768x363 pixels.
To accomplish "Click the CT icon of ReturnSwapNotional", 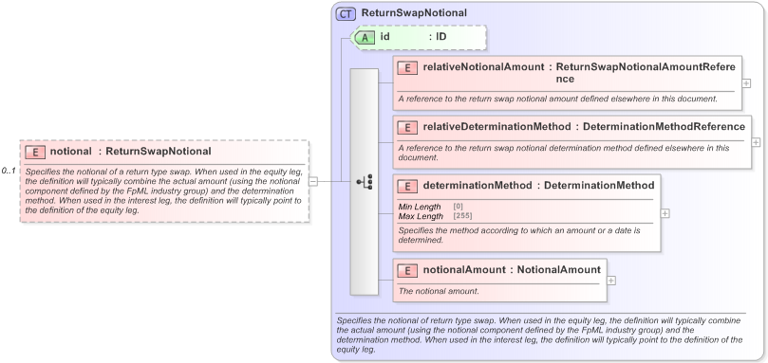I will point(346,13).
